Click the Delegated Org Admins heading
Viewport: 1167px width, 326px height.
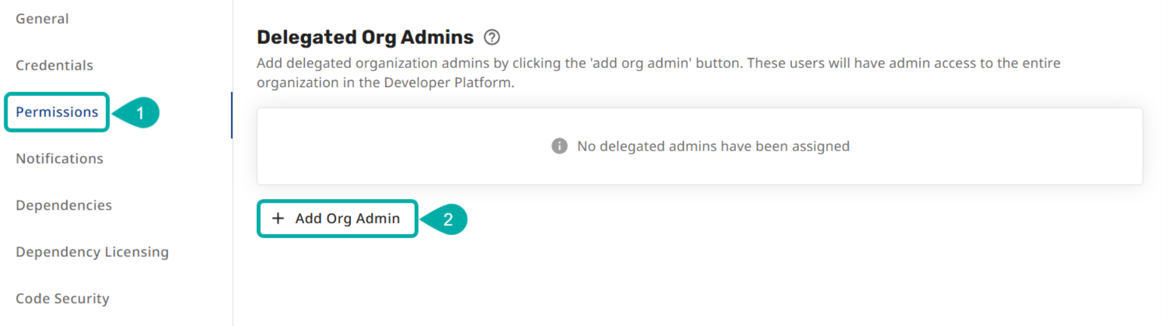click(365, 37)
